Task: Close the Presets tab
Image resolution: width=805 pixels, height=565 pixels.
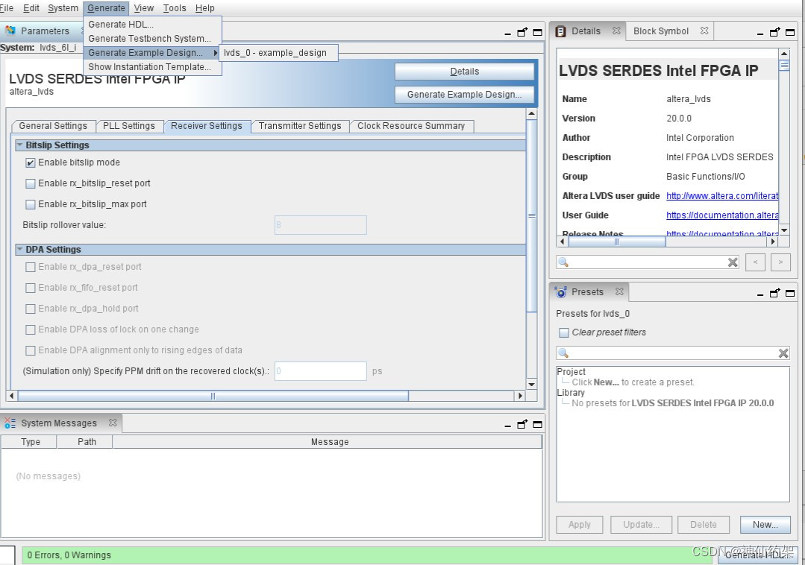Action: tap(619, 291)
